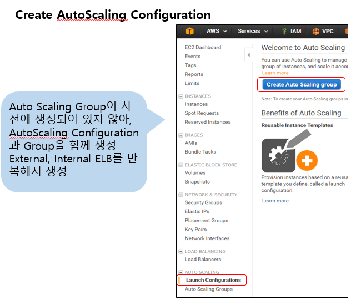Select Launch Configurations in the sidebar
Screen dimensions: 351x300
pyautogui.click(x=213, y=280)
